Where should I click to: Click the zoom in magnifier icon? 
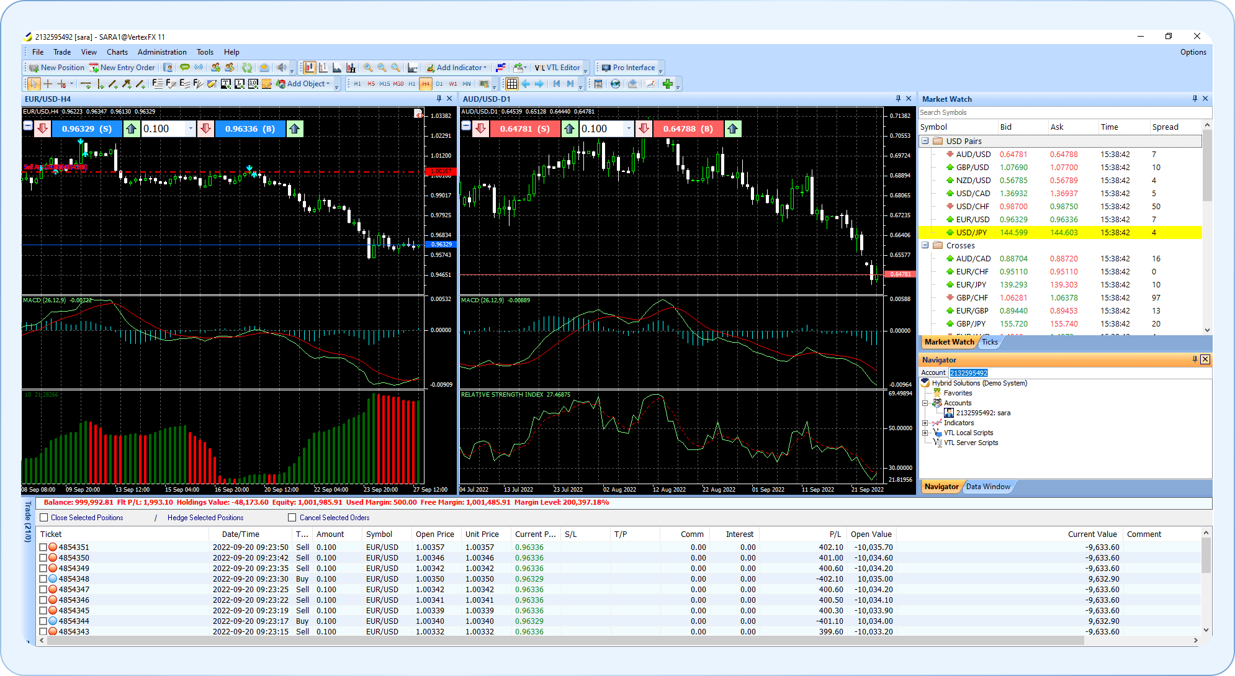[x=368, y=68]
